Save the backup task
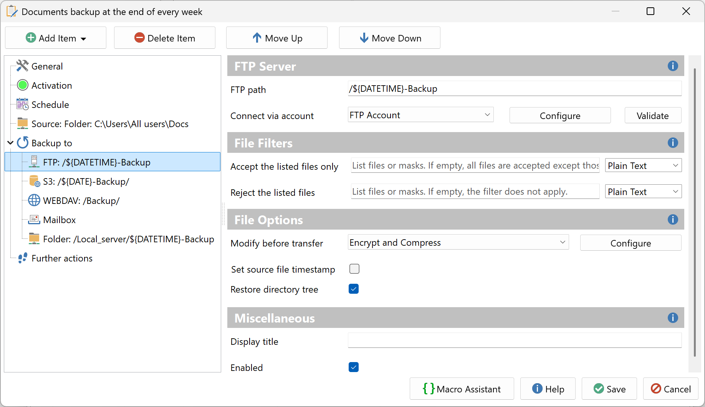 point(609,389)
